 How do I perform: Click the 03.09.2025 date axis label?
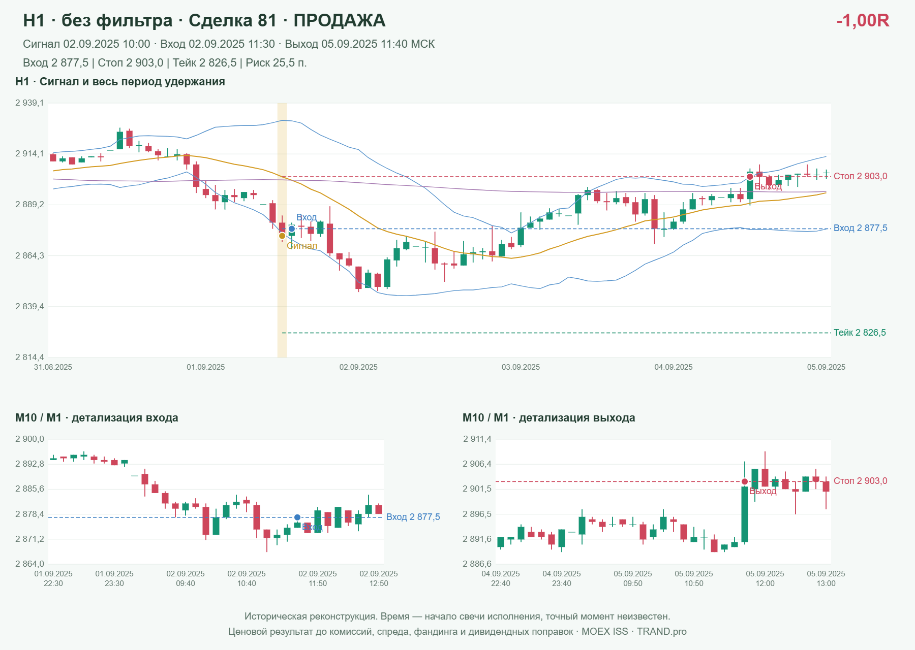(x=521, y=367)
